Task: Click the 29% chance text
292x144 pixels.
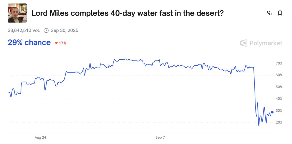Action: (29, 43)
